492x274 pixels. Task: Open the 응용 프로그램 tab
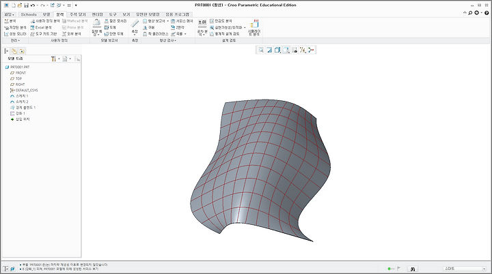pos(177,14)
